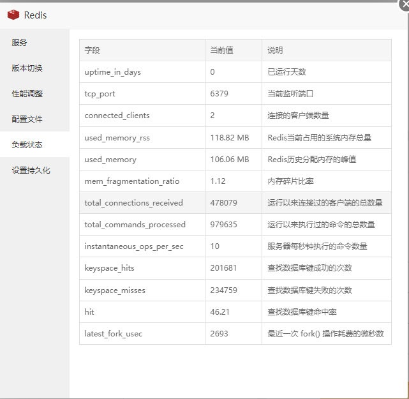Click the 478079 value
409x399 pixels.
pyautogui.click(x=223, y=203)
